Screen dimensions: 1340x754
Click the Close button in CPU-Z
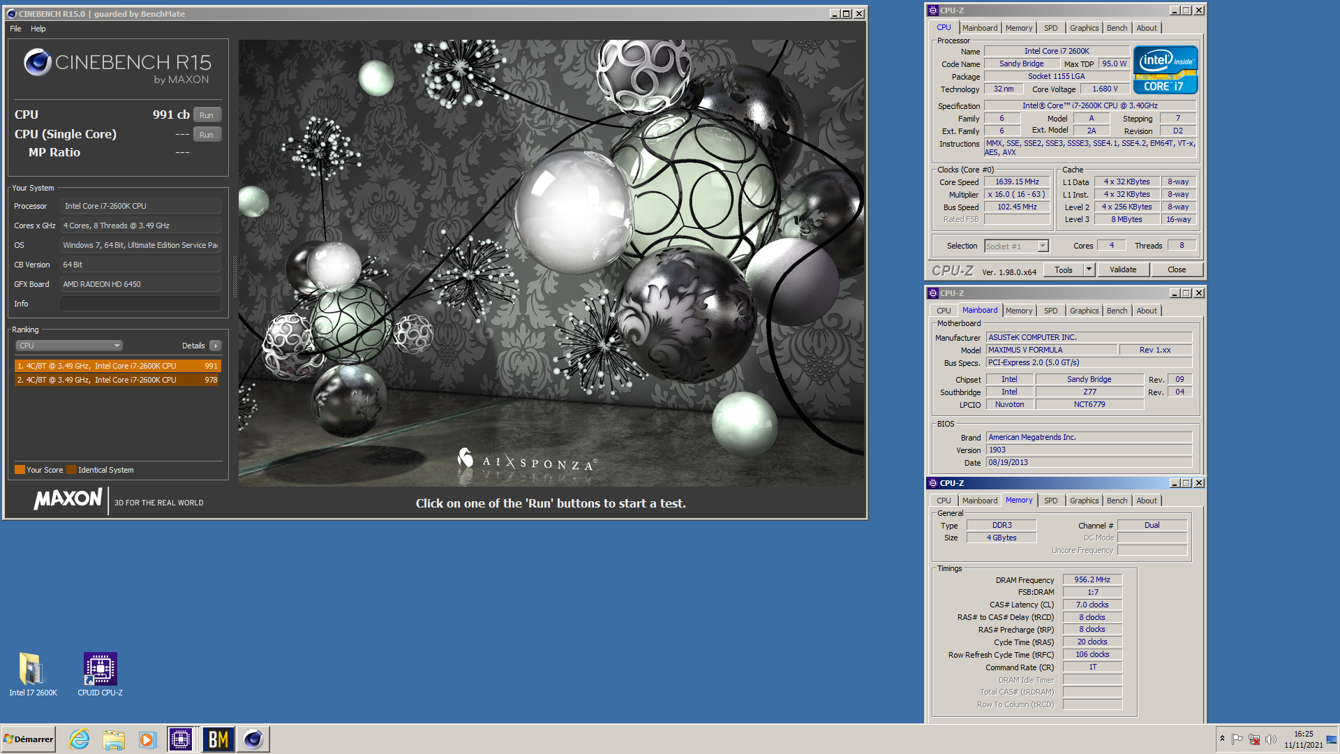[1177, 270]
